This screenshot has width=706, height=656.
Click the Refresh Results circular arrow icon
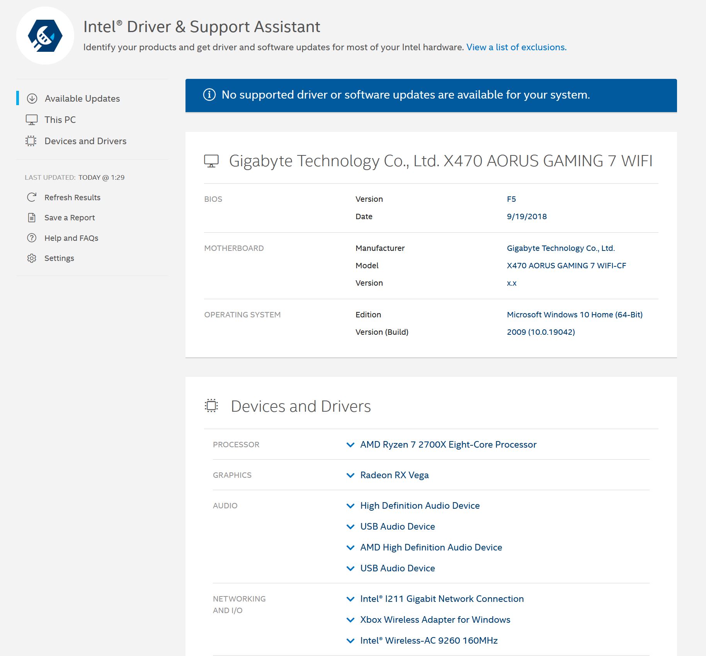32,198
